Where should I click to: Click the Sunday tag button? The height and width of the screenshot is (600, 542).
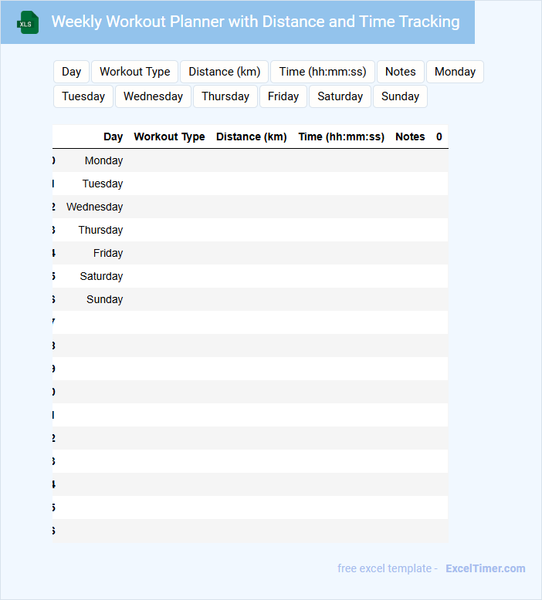pyautogui.click(x=400, y=96)
